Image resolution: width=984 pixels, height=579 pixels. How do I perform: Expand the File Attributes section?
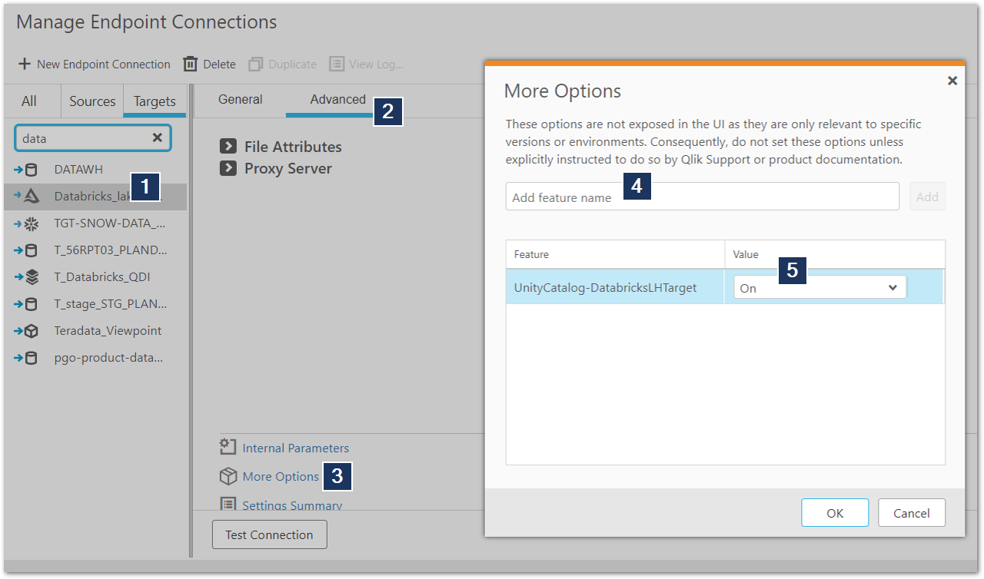pyautogui.click(x=228, y=147)
